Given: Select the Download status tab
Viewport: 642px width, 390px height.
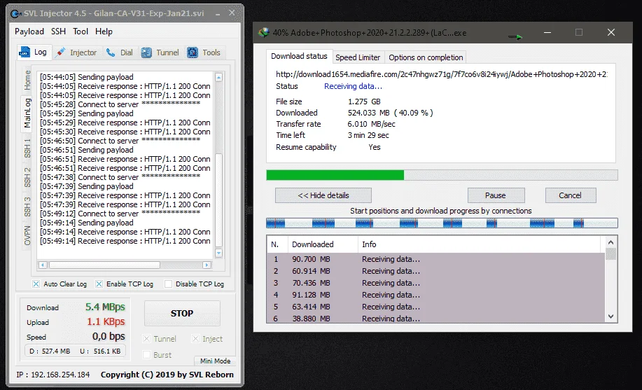Looking at the screenshot, I should point(300,56).
